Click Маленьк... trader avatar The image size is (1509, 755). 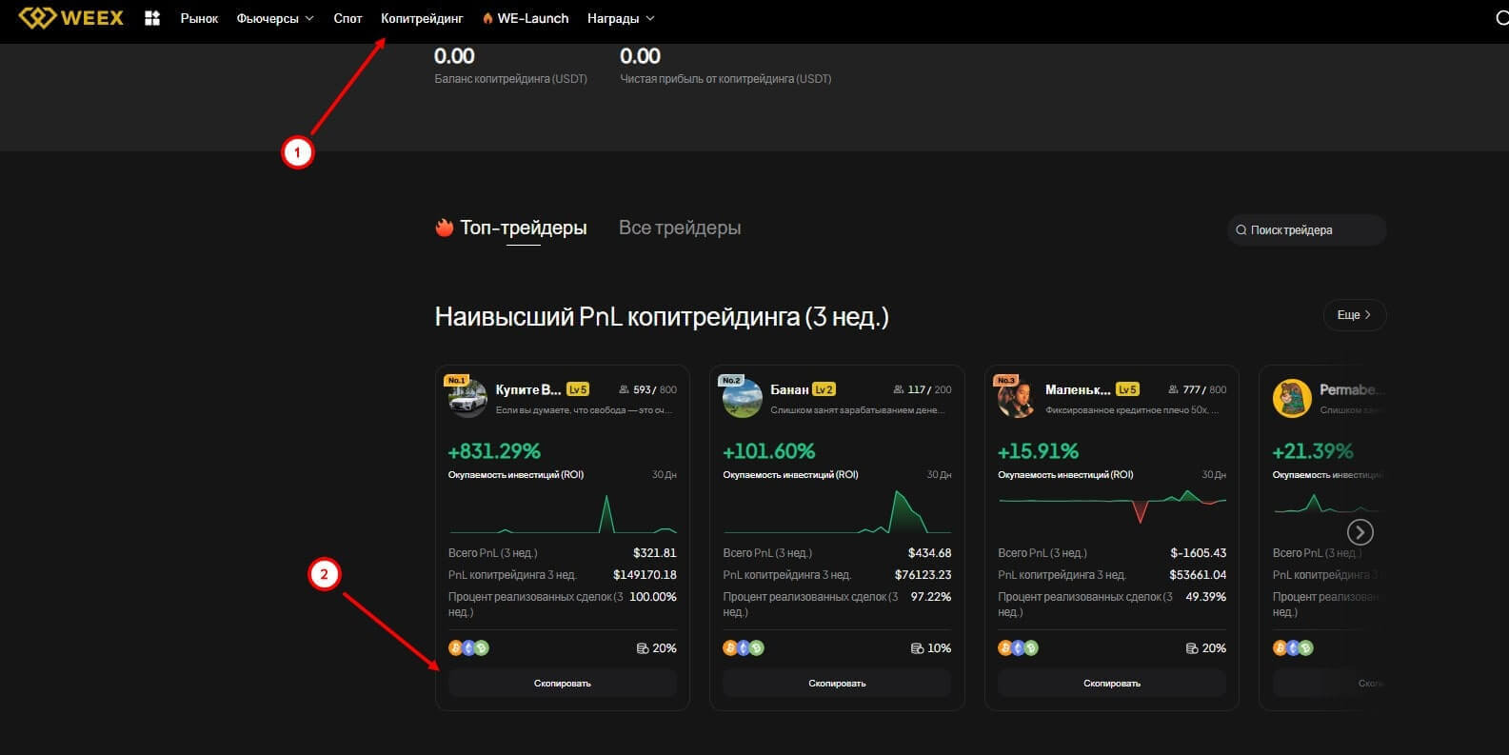click(x=1017, y=397)
